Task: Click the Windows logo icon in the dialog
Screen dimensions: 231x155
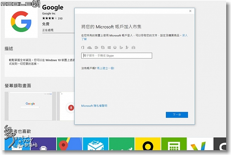Action: coord(109,47)
